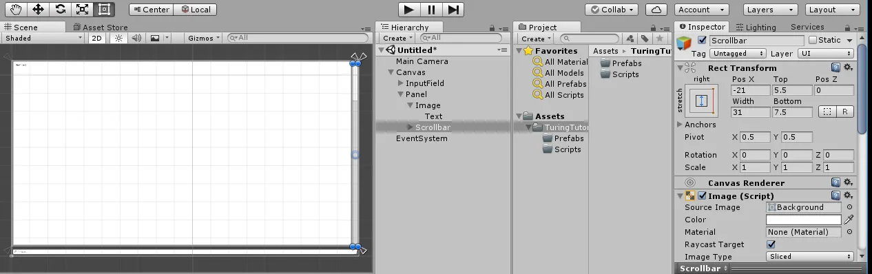
Task: Toggle the Hierarchy panel lock icon
Action: 492,28
